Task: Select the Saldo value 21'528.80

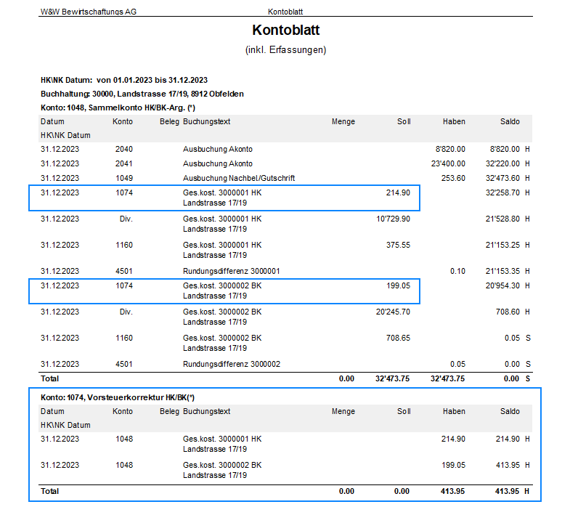Action: (x=502, y=219)
